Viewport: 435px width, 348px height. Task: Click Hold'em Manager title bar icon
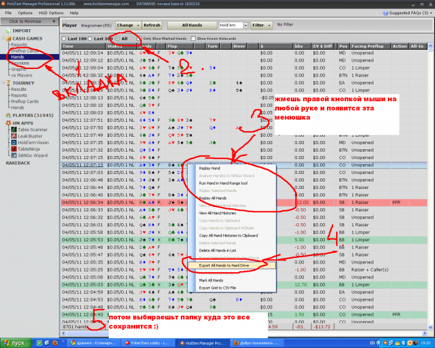click(2, 4)
